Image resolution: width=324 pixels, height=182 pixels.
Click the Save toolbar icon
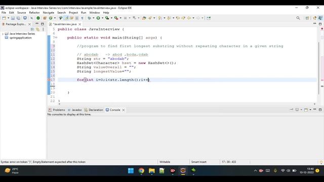[13, 18]
